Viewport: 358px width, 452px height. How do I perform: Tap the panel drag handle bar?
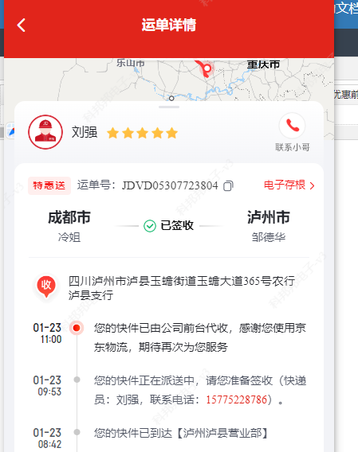[169, 107]
